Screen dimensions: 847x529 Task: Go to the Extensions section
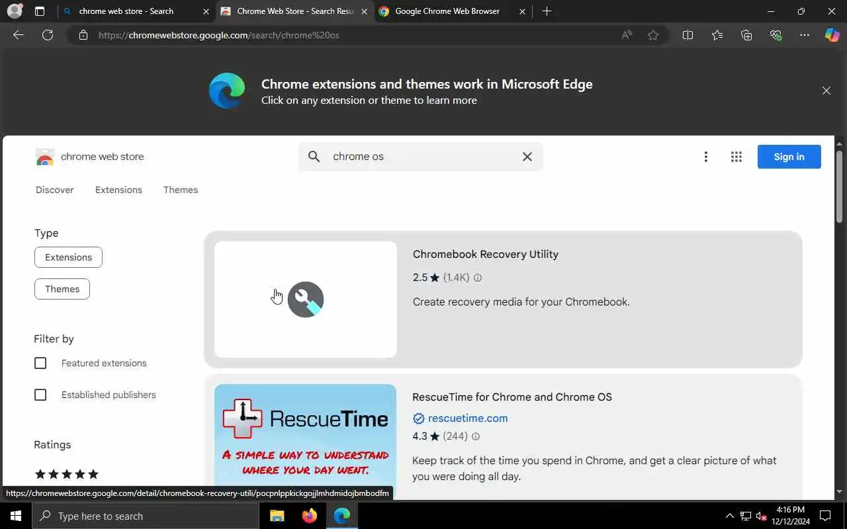[x=118, y=190]
